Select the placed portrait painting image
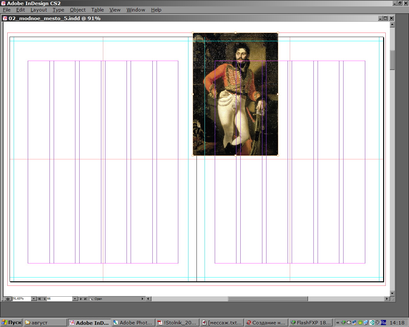Image resolution: width=409 pixels, height=327 pixels. click(x=235, y=94)
